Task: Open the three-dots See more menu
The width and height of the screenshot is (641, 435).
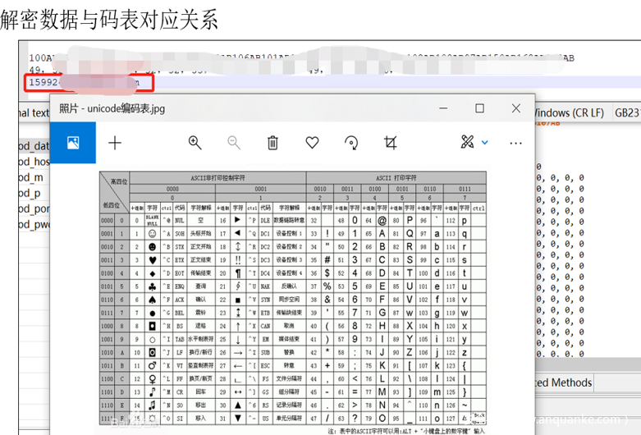Action: pos(516,143)
